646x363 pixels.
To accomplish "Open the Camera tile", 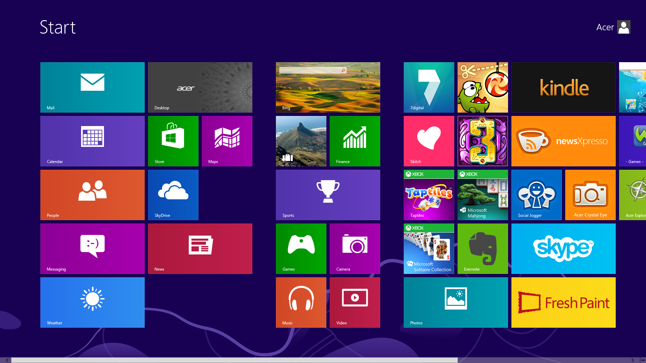I will pos(355,249).
